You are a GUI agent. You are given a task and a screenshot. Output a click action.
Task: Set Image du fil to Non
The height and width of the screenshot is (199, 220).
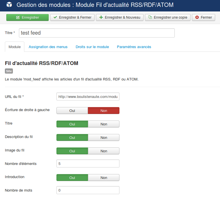coord(104,151)
